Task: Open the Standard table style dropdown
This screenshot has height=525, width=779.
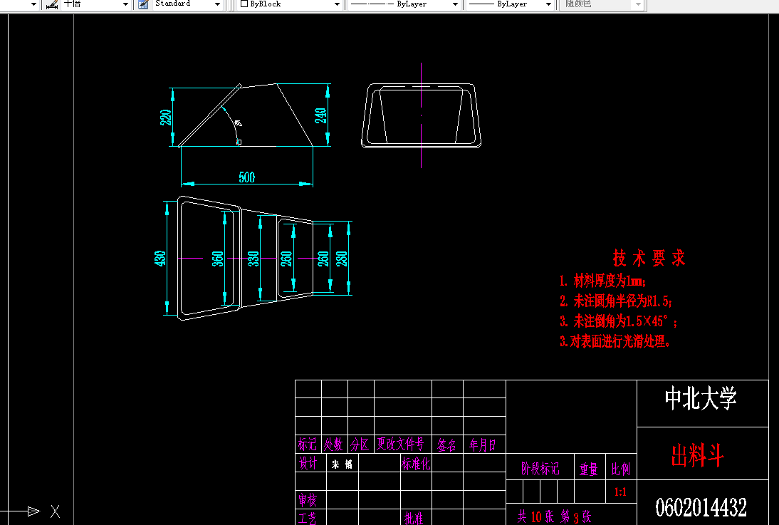Action: coord(217,4)
